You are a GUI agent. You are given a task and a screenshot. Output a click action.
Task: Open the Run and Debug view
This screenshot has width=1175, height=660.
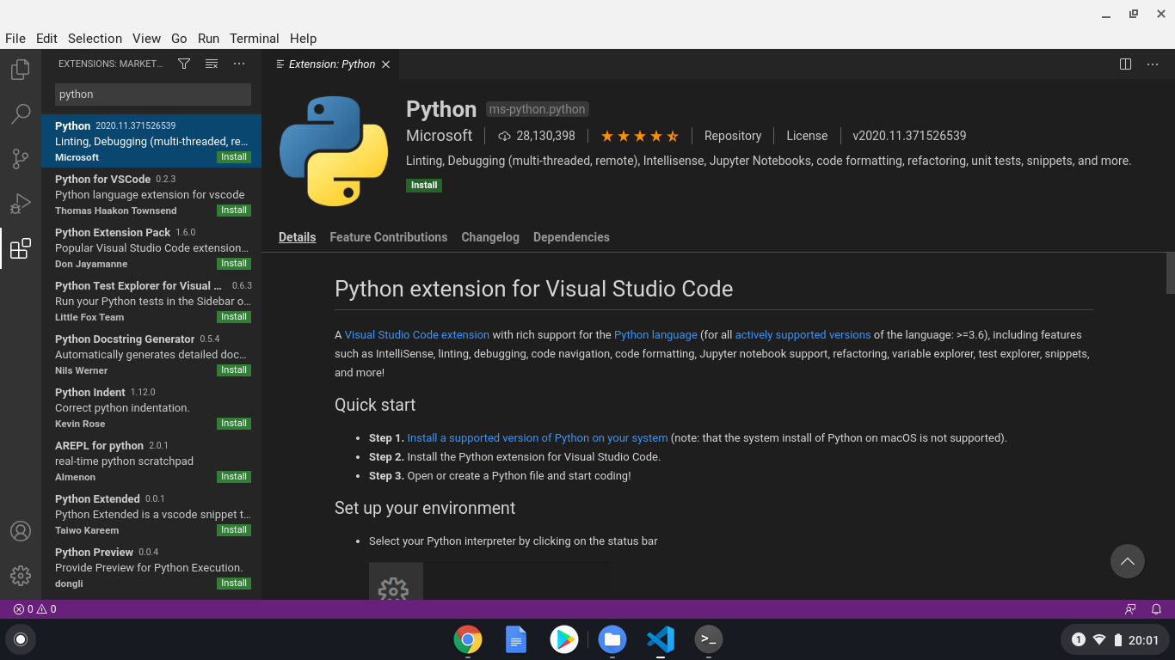(20, 203)
